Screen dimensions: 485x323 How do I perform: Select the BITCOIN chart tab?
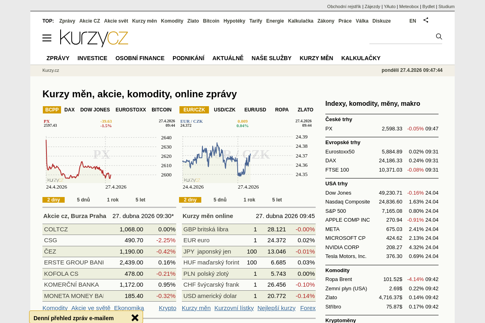[161, 110]
